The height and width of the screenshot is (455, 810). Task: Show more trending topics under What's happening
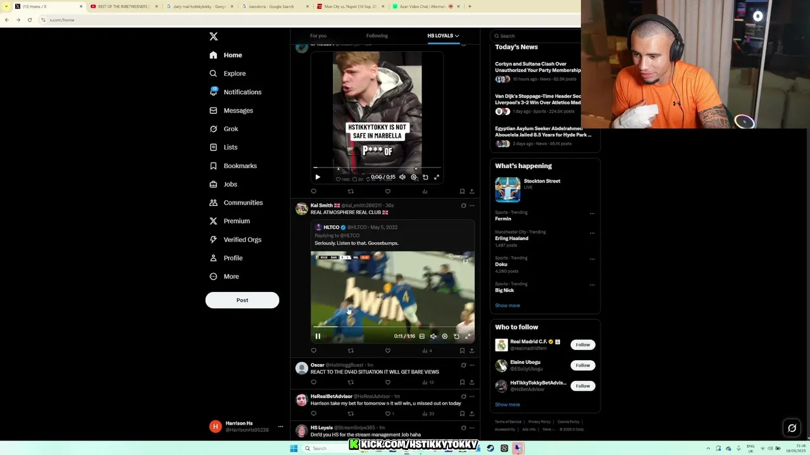tap(508, 306)
